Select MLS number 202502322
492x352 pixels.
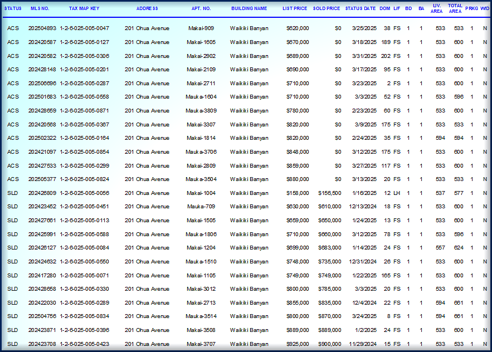click(x=42, y=138)
